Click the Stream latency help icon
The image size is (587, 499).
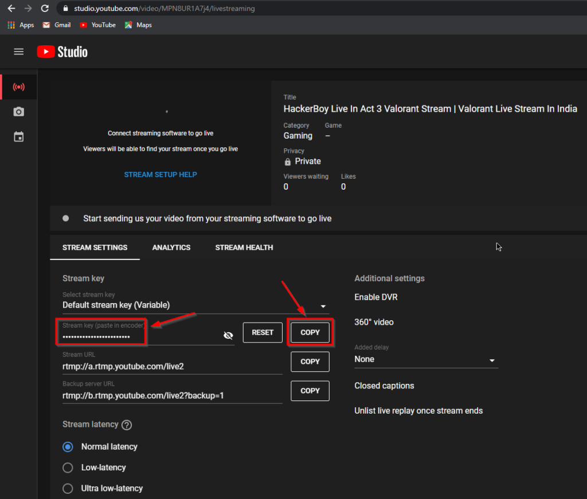click(127, 425)
